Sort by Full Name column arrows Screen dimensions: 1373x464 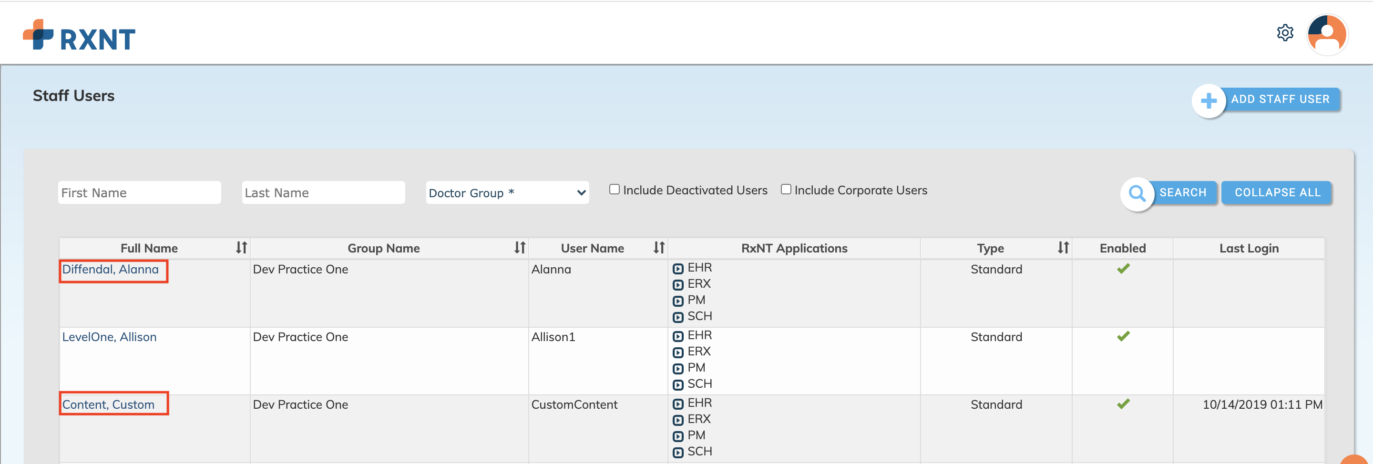241,248
